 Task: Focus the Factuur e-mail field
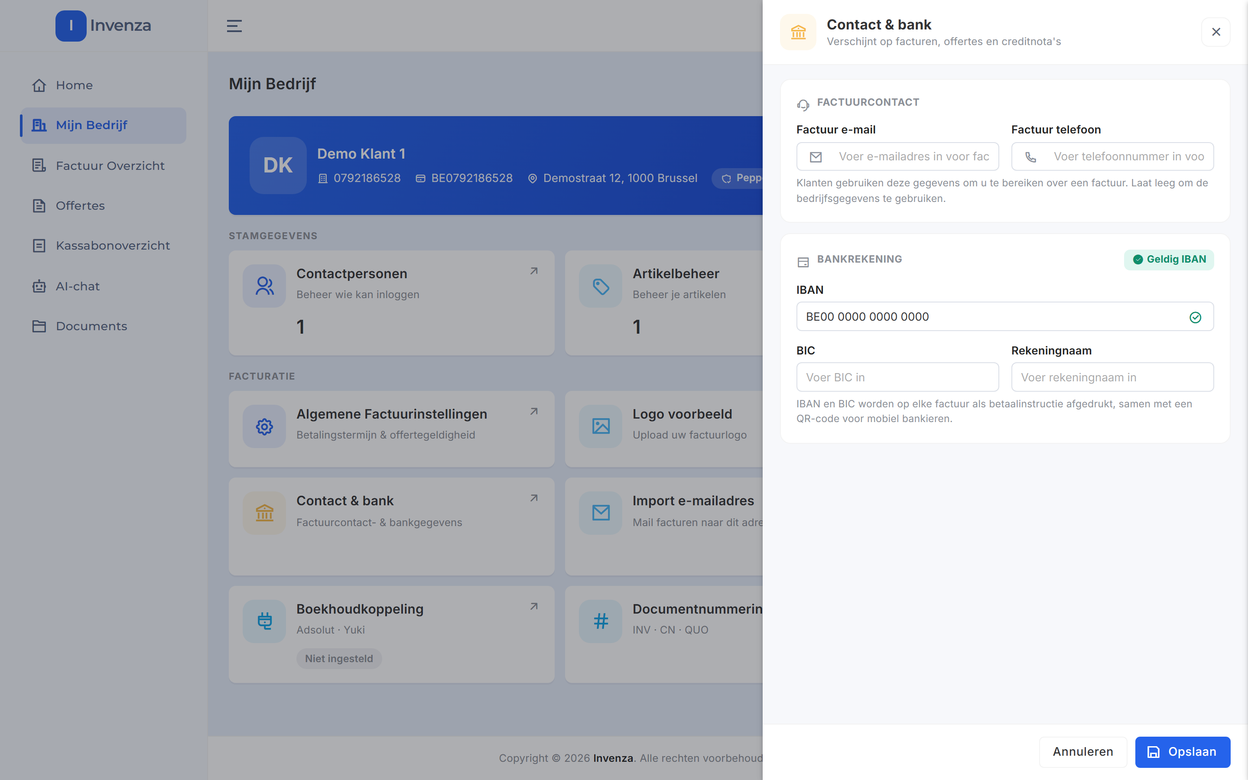click(x=897, y=156)
